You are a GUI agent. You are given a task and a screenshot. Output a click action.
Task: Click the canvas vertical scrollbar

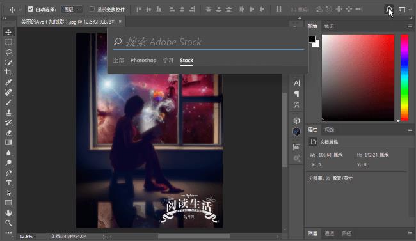pos(284,130)
